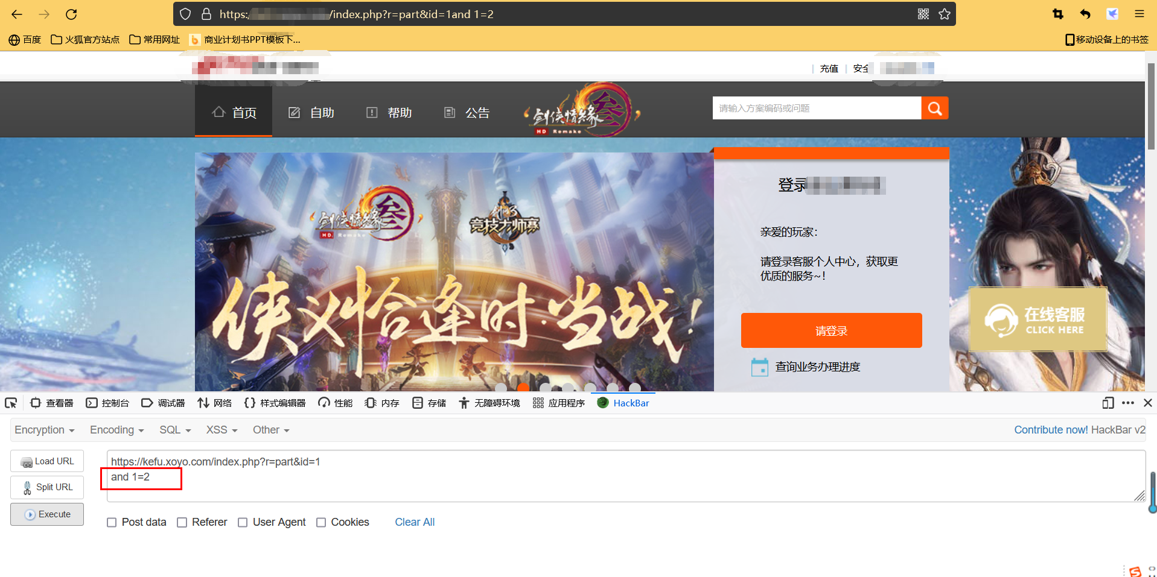Viewport: 1157px width, 577px height.
Task: Enable the Referer checkbox
Action: 182,523
